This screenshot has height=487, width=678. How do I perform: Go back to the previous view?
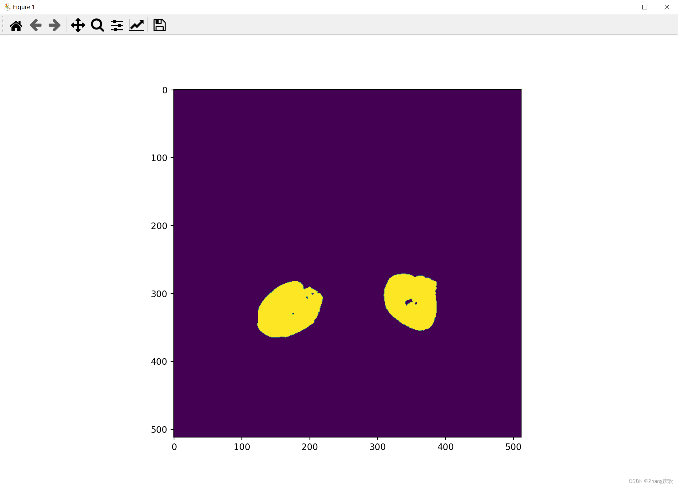pyautogui.click(x=36, y=25)
